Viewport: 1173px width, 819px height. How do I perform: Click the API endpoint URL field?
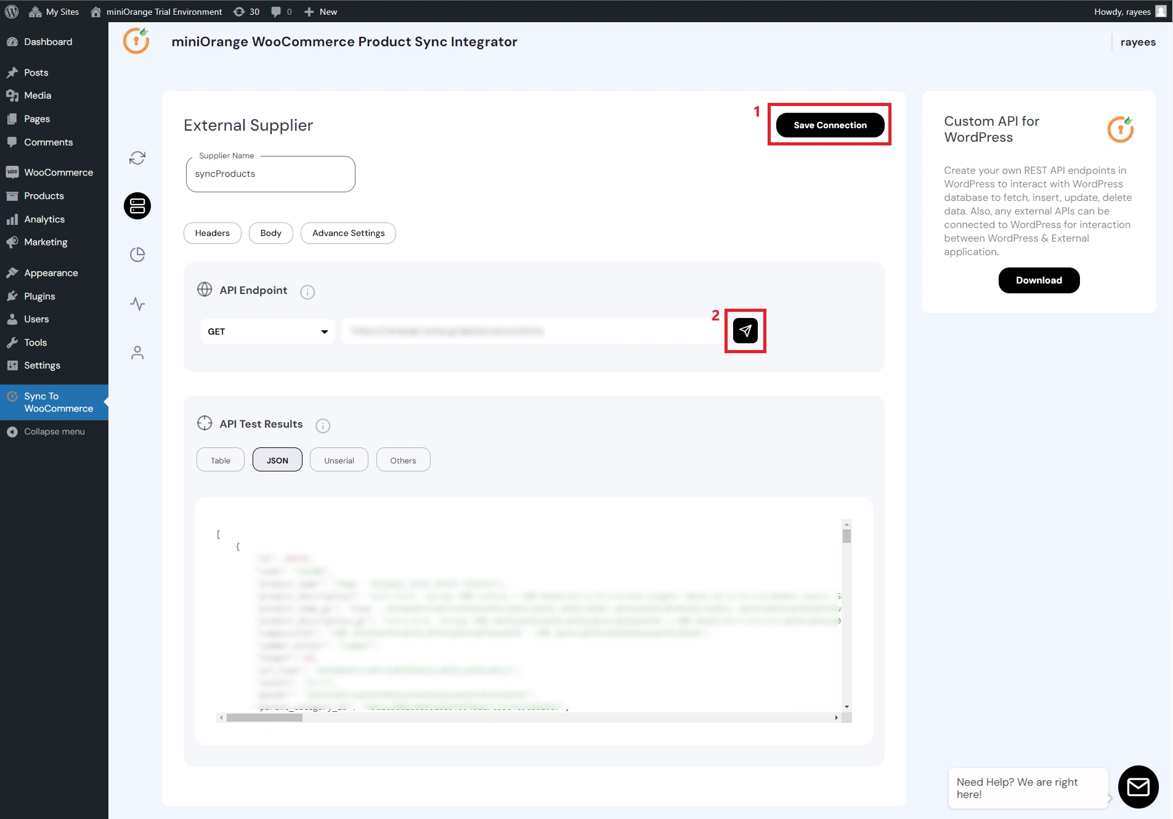tap(533, 332)
